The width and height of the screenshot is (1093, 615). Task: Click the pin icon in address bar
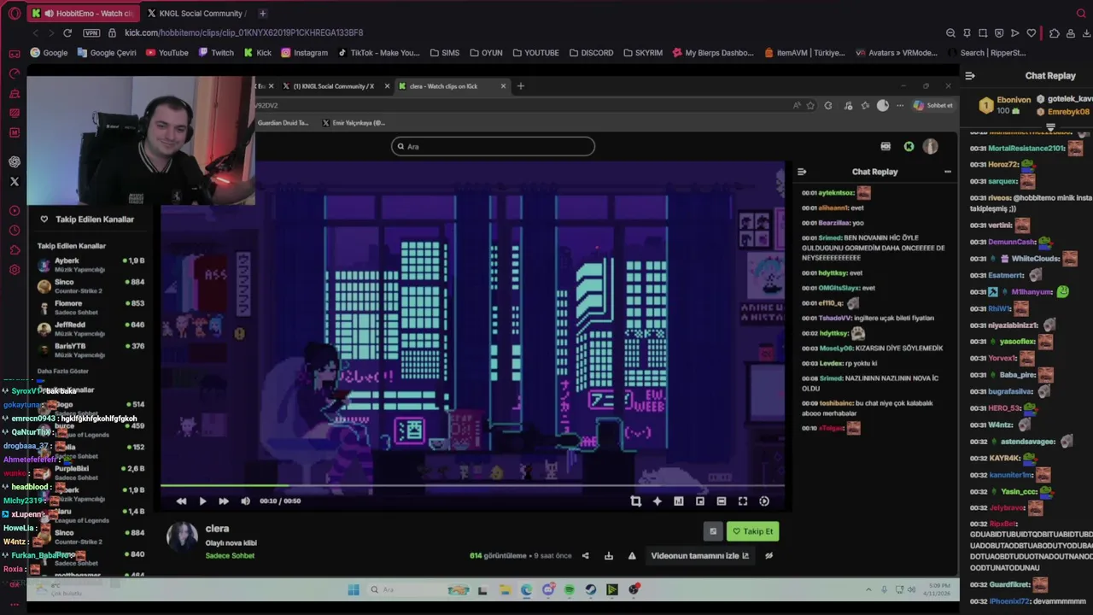click(967, 33)
